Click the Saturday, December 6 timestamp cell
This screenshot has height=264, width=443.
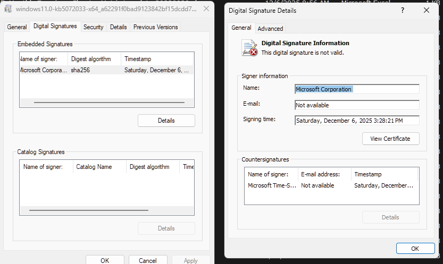click(x=156, y=70)
